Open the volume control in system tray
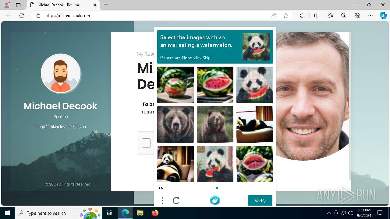The width and height of the screenshot is (390, 219). 350,213
